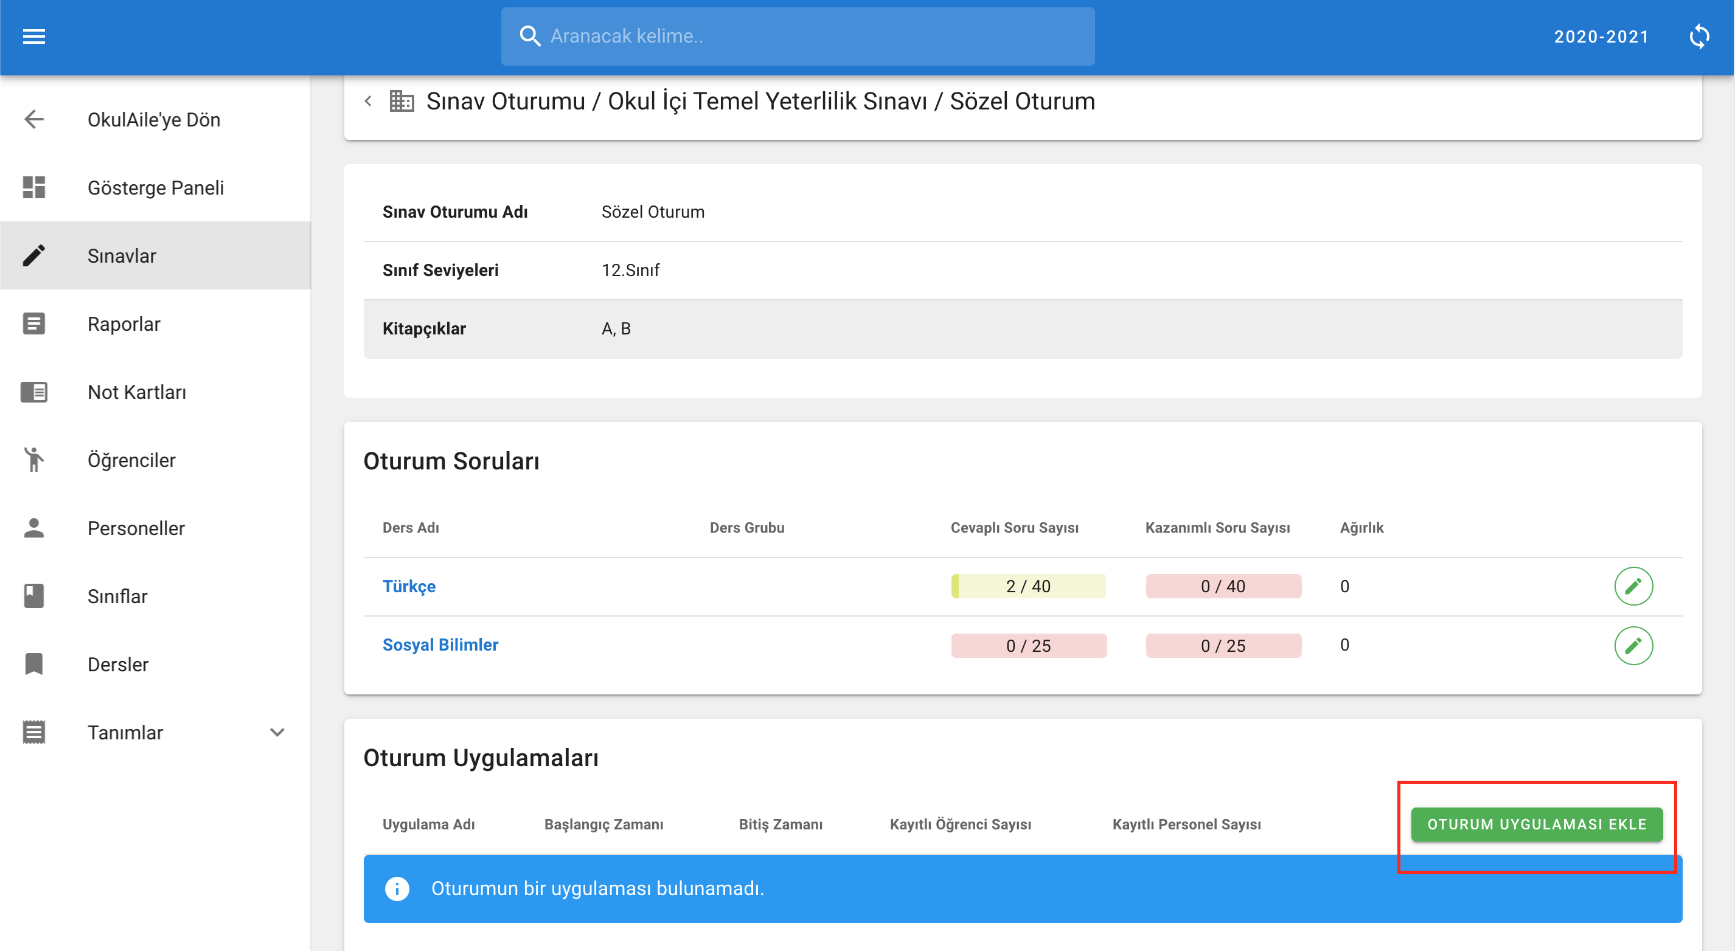
Task: Click the back arrow icon for OkulAile
Action: pos(33,120)
